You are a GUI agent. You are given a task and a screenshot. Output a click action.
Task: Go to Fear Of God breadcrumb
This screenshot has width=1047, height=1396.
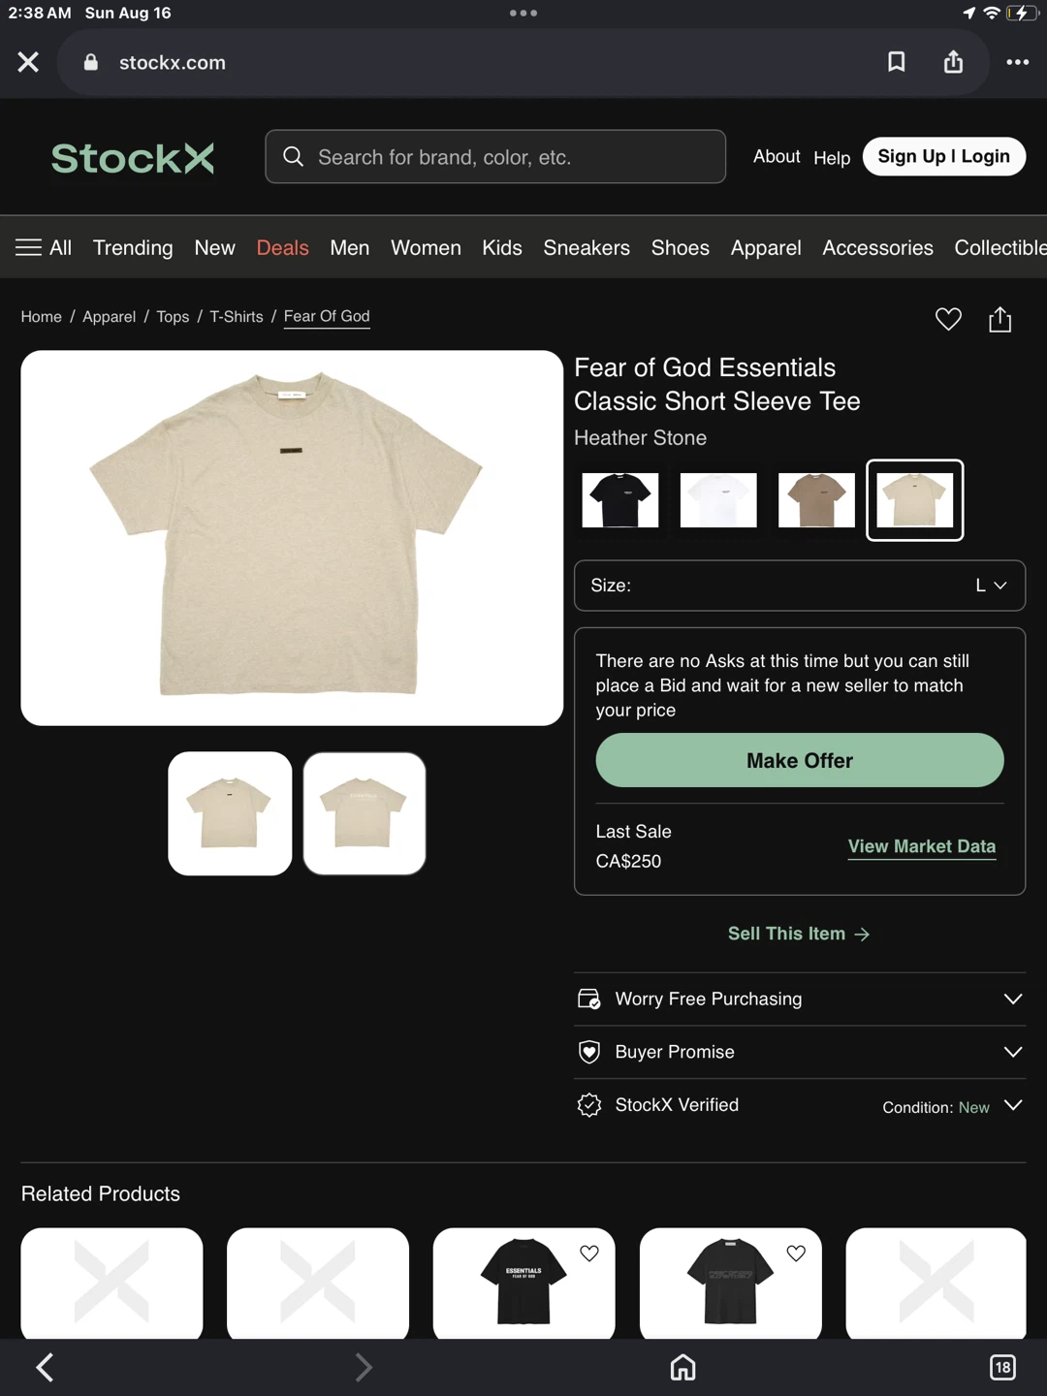coord(327,317)
